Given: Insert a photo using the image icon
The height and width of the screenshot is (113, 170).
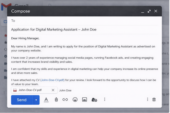Looking at the screenshot, I should 84,100.
